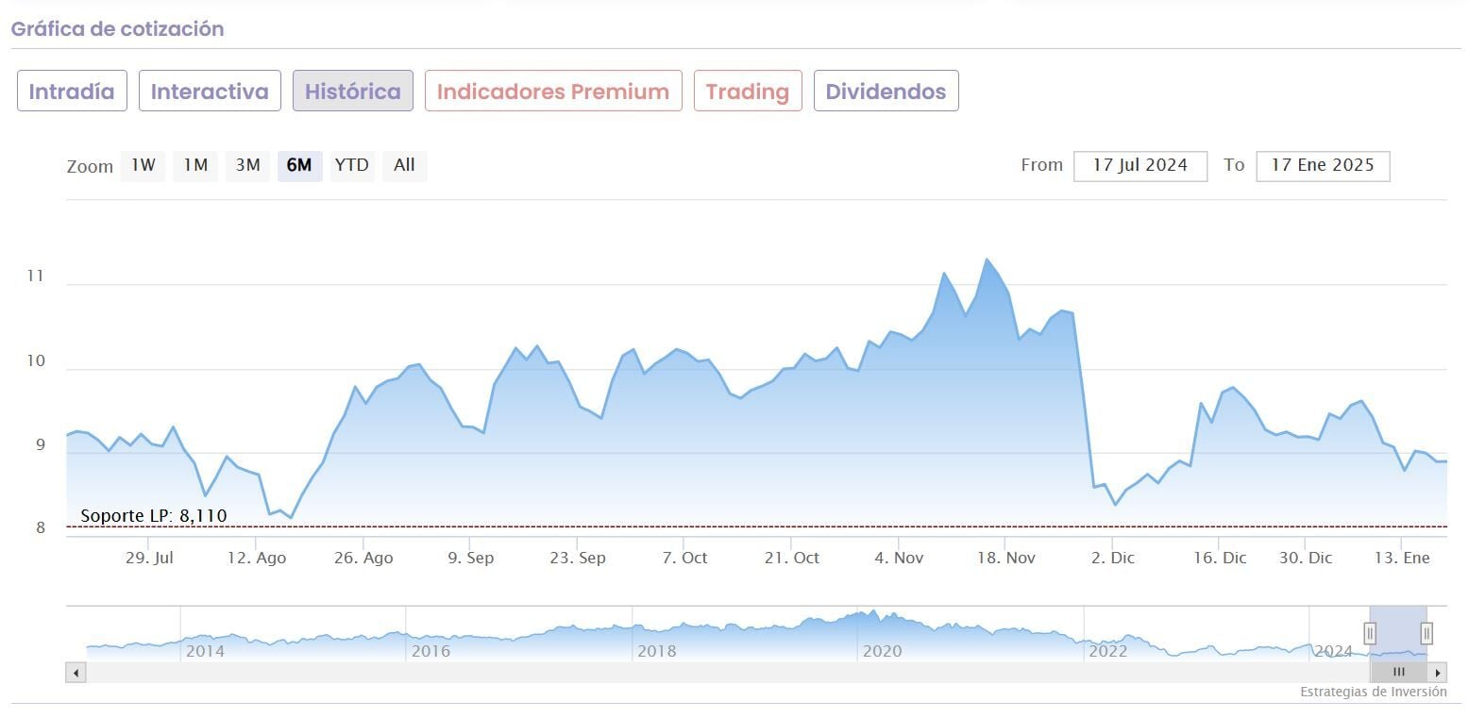Image resolution: width=1469 pixels, height=718 pixels.
Task: Select the 6M zoom button
Action: (x=299, y=166)
